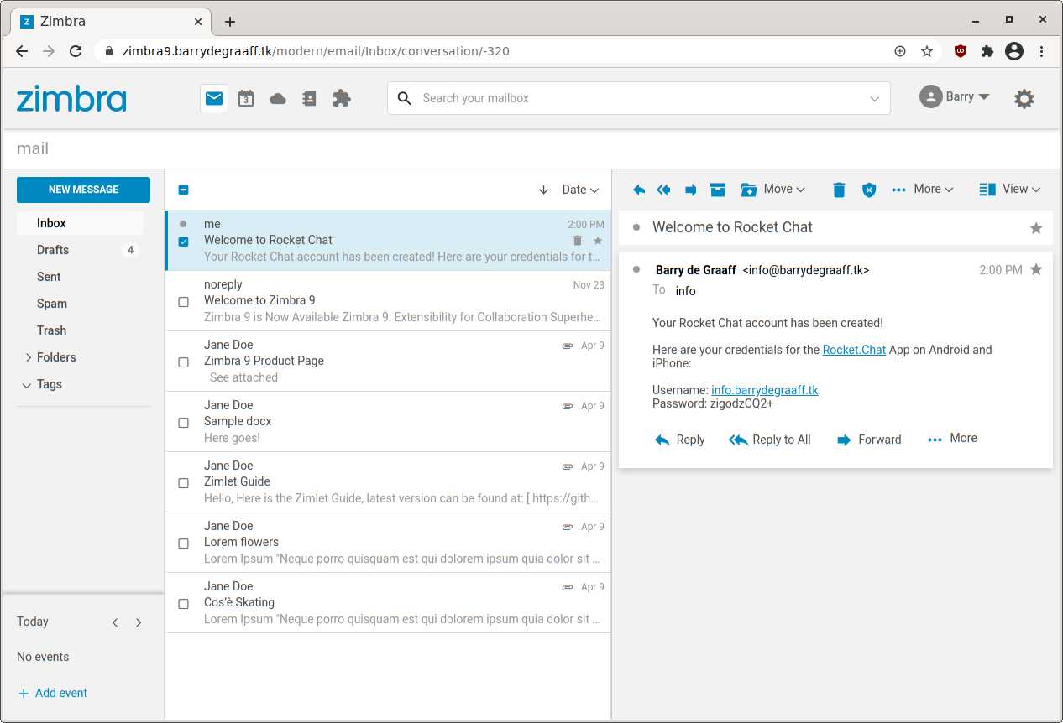Click the Reply button below the message
The image size is (1063, 723).
point(679,440)
